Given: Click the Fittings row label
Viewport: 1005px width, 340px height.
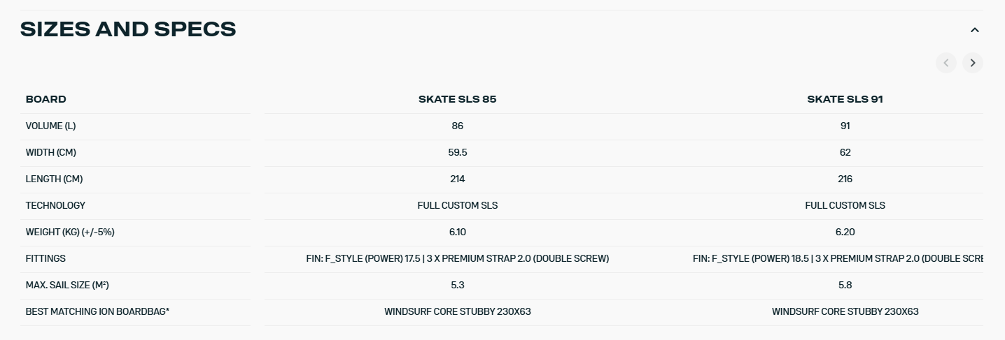Looking at the screenshot, I should 45,258.
